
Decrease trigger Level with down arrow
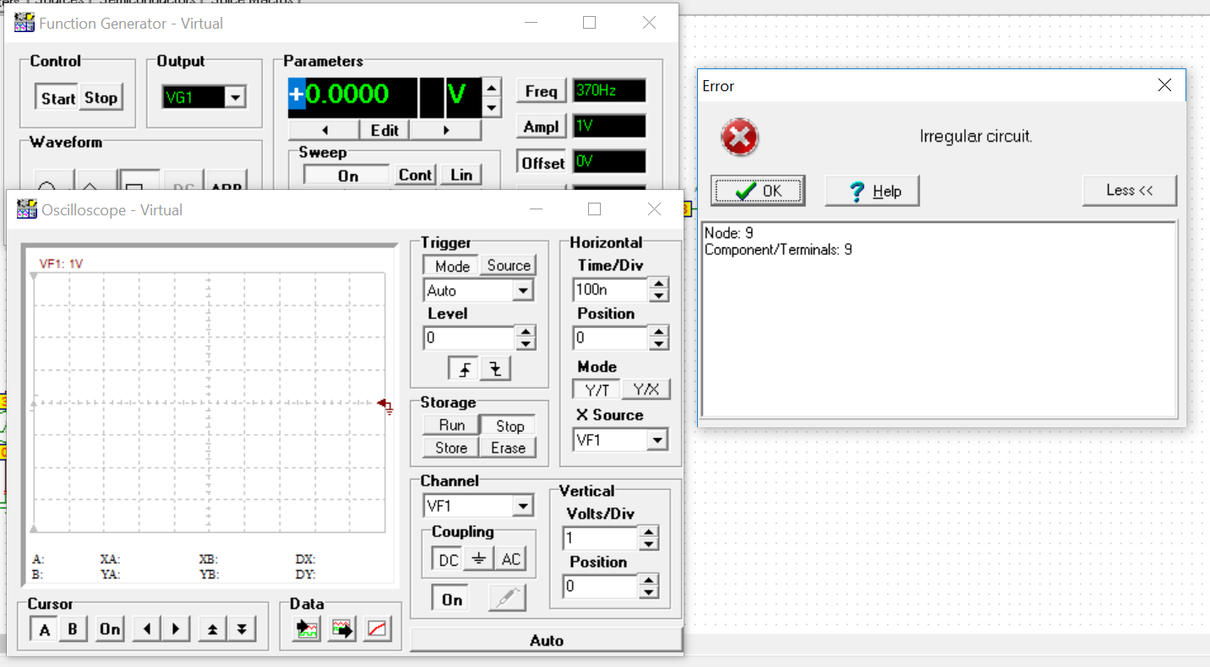coord(526,344)
